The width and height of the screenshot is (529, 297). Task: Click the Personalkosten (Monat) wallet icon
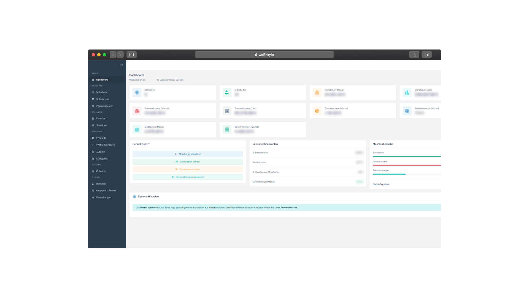click(137, 111)
